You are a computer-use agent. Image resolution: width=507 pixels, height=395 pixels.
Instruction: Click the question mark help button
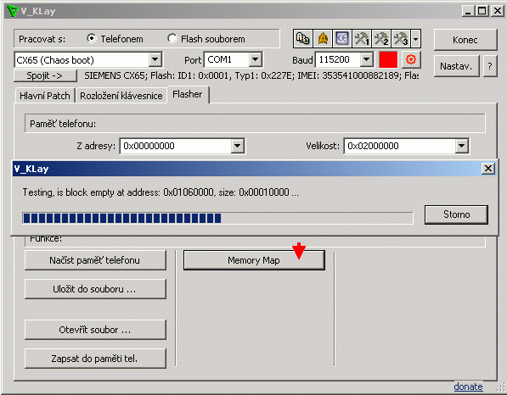click(490, 66)
